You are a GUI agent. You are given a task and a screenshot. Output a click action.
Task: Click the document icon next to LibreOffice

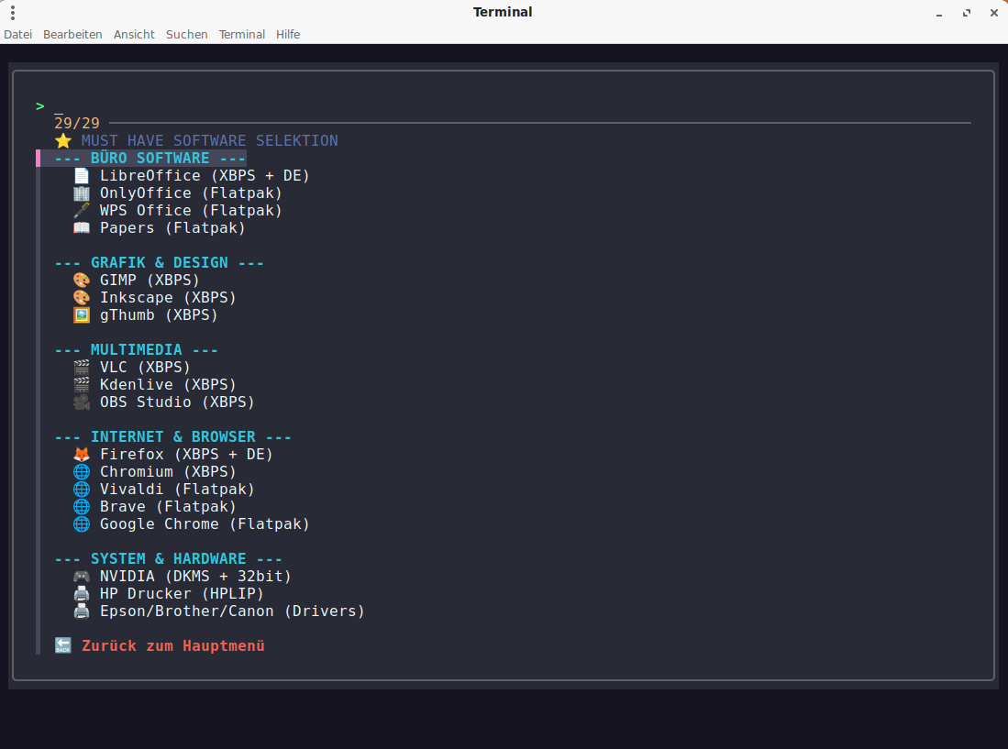pyautogui.click(x=82, y=175)
